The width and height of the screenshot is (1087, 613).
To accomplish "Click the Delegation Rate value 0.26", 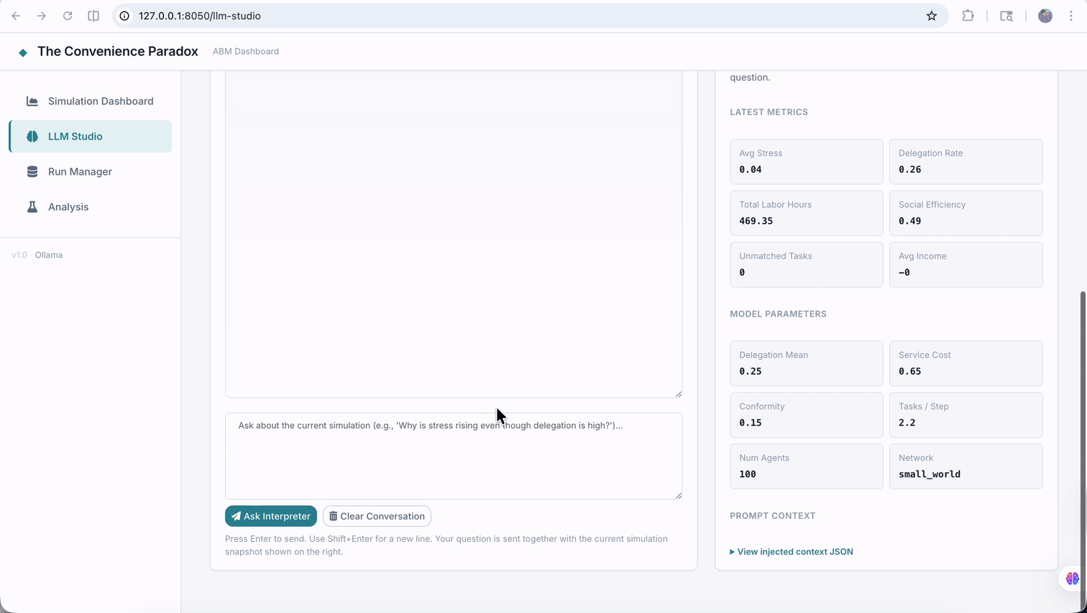I will click(x=910, y=170).
